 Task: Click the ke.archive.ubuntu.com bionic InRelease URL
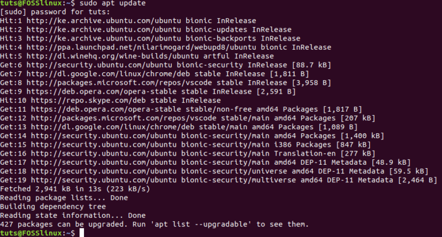pyautogui.click(x=104, y=21)
